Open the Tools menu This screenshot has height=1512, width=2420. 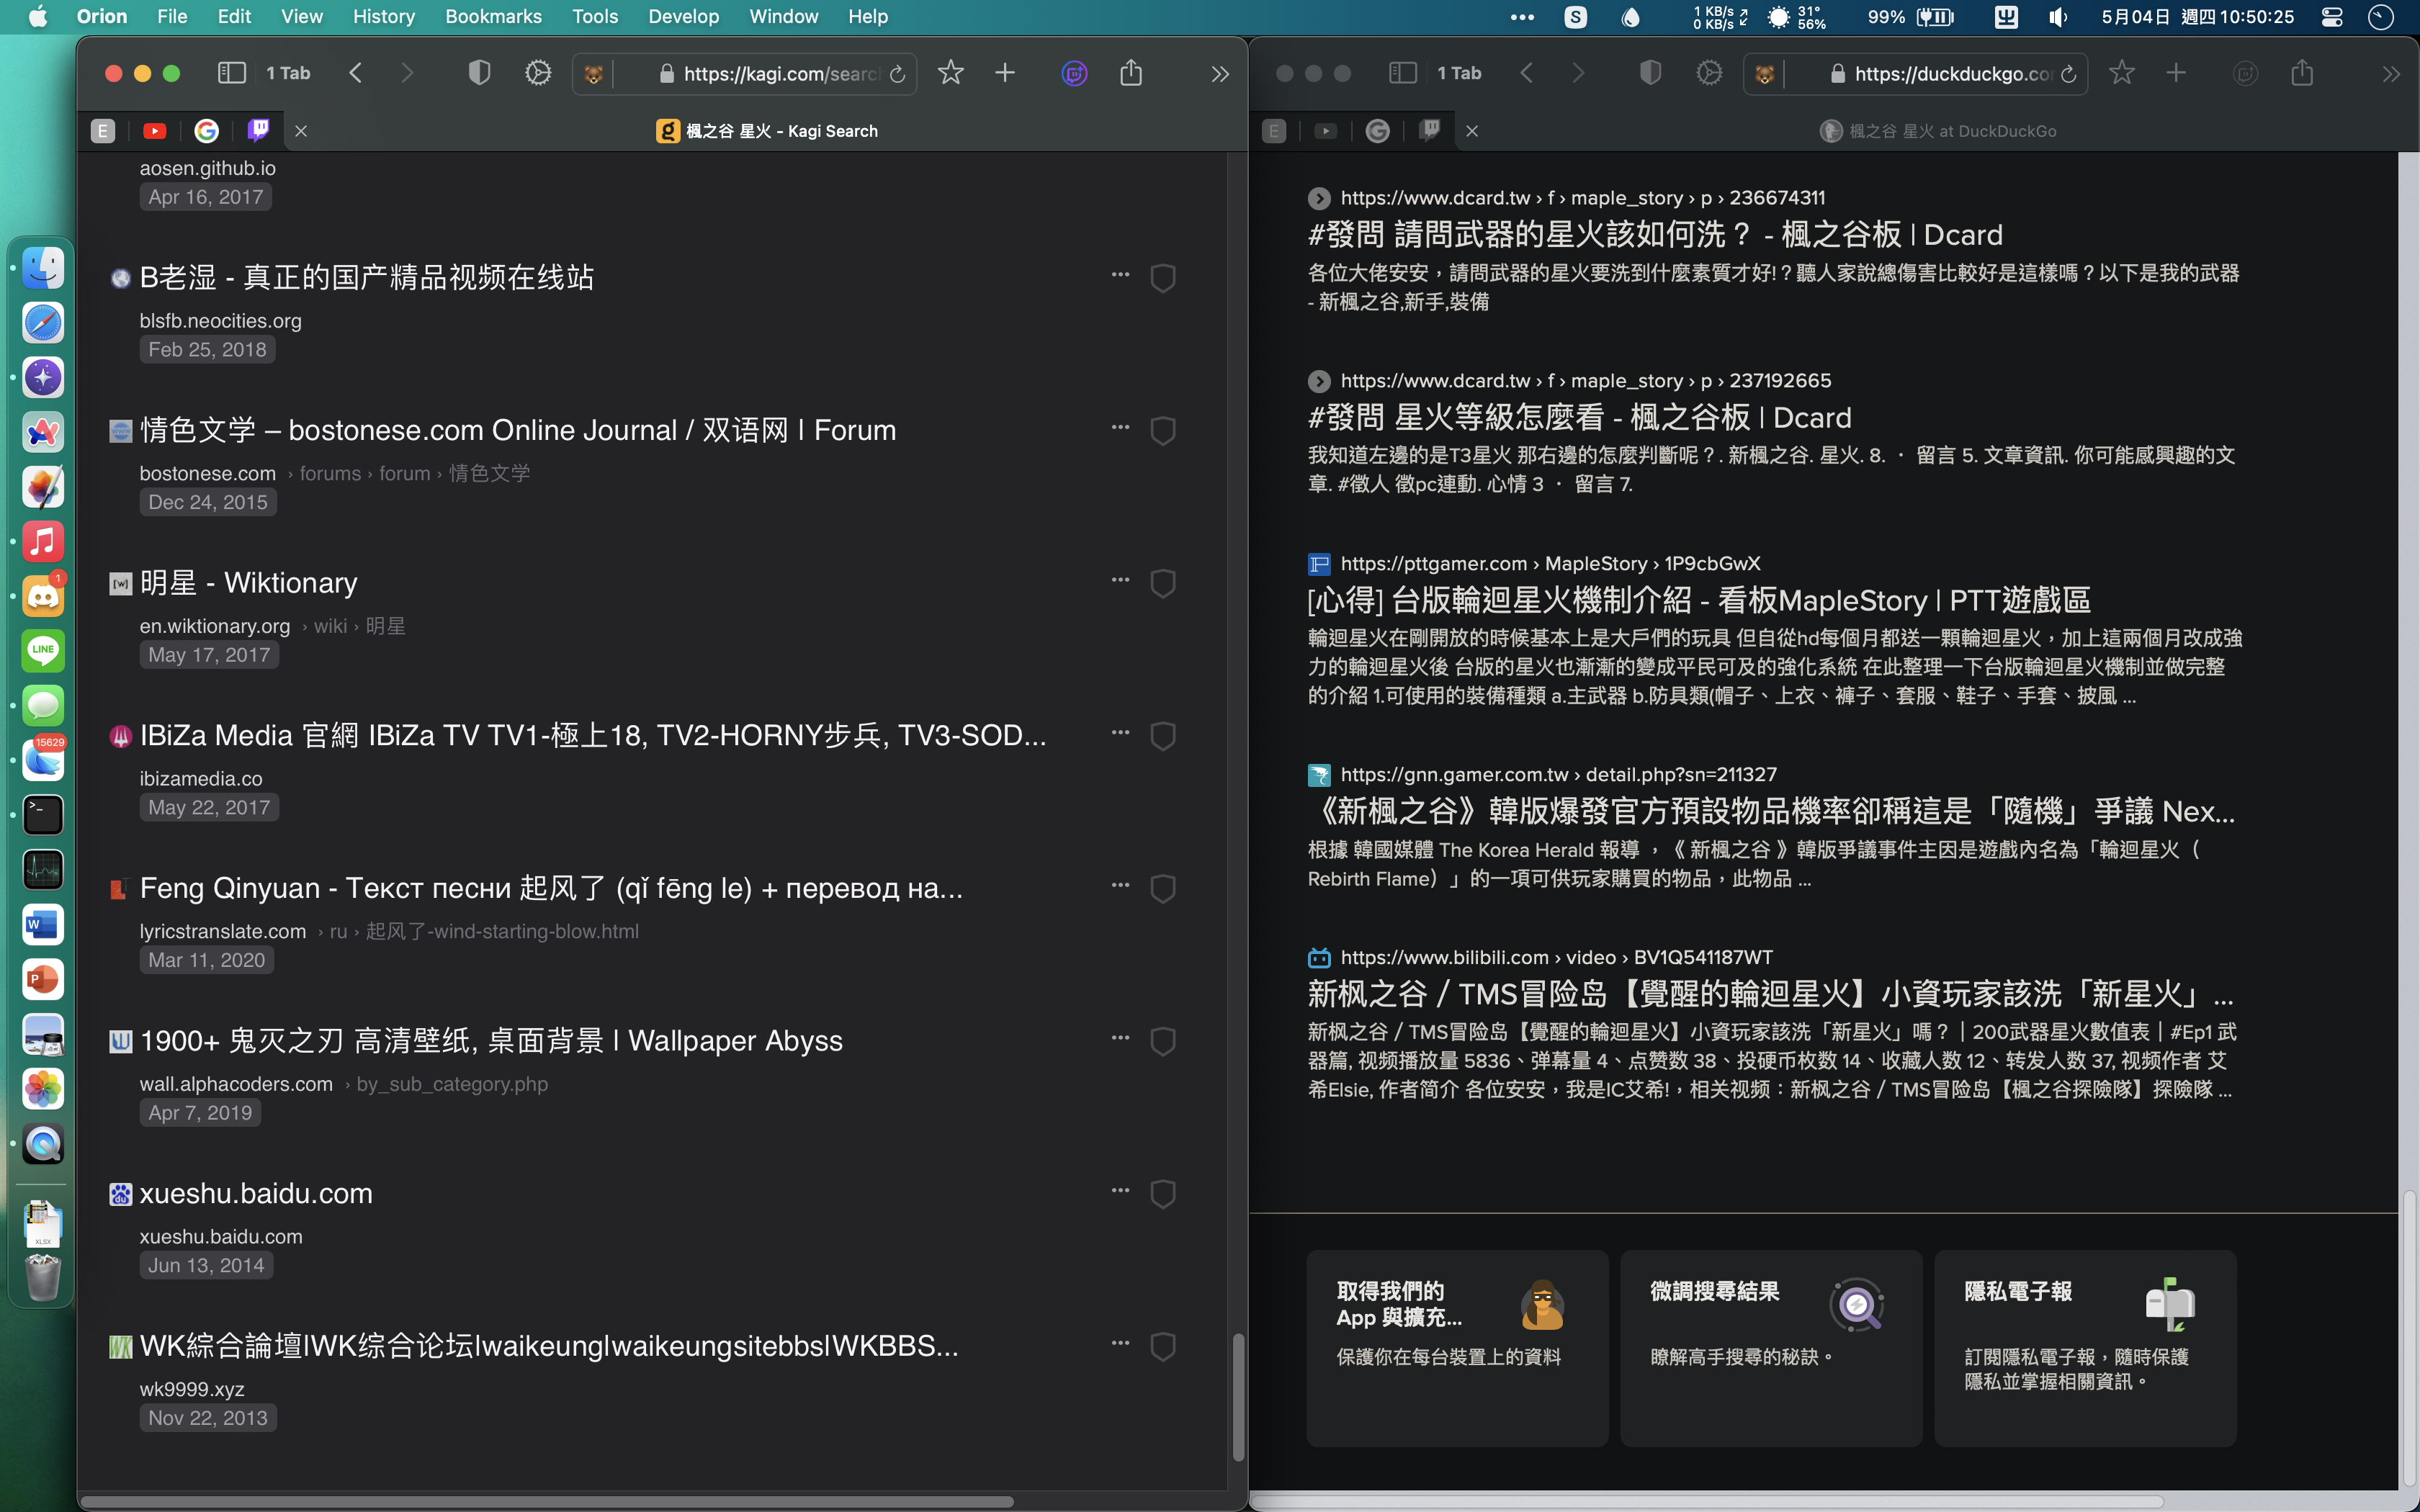(x=595, y=16)
